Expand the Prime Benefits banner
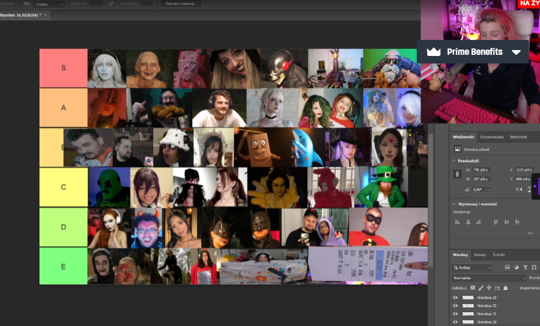The image size is (540, 326). tap(516, 52)
